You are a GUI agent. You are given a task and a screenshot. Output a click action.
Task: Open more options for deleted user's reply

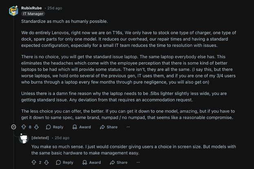coord(138,162)
